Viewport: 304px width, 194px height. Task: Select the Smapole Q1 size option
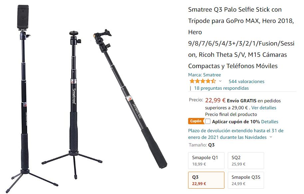pos(206,160)
